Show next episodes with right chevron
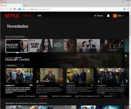This screenshot has width=131, height=109. pyautogui.click(x=127, y=81)
